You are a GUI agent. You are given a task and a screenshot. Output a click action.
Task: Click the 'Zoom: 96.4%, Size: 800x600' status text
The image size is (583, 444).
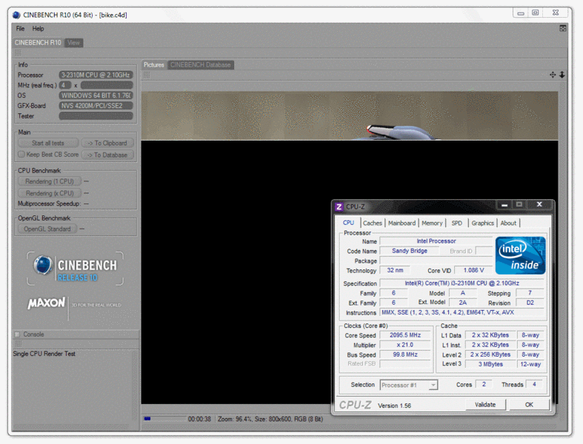point(270,419)
